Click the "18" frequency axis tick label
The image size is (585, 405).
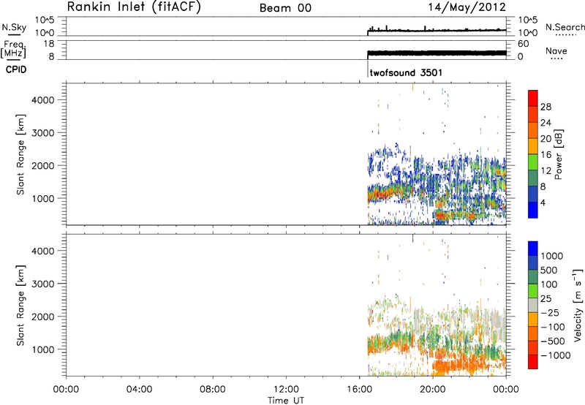[x=49, y=44]
